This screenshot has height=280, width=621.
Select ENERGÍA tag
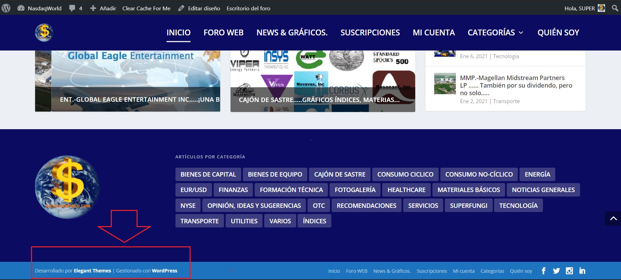[x=537, y=175]
